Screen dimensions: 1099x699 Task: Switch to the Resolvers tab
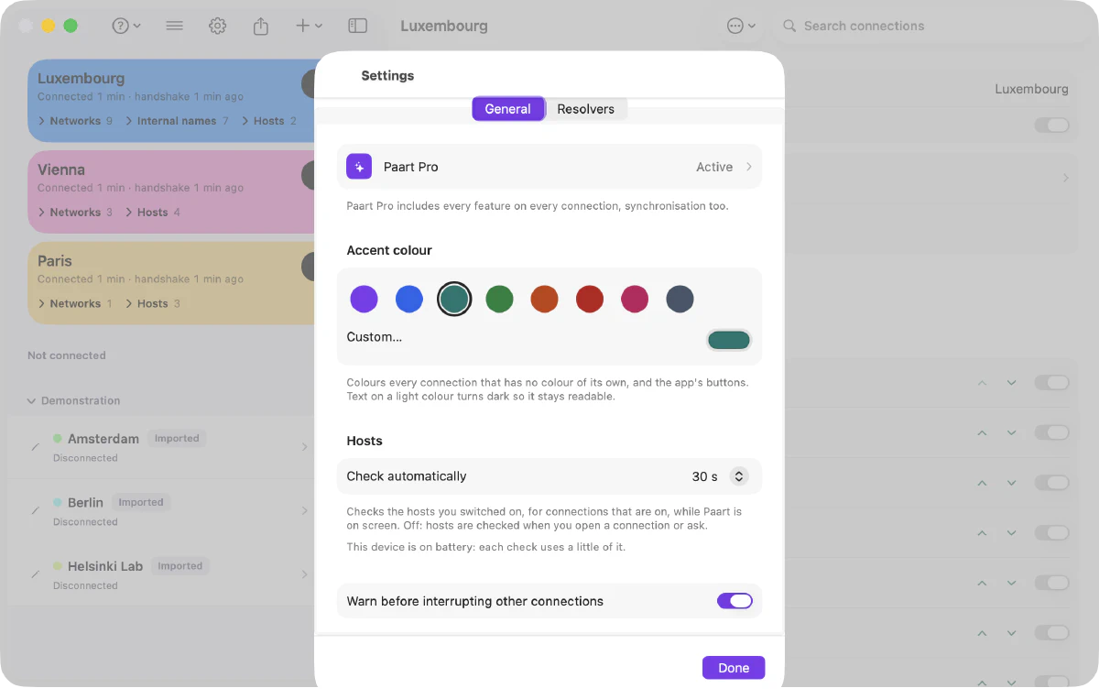tap(586, 109)
